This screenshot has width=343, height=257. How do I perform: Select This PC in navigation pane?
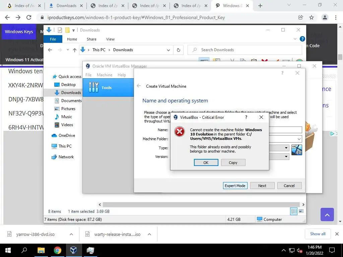(x=62, y=146)
